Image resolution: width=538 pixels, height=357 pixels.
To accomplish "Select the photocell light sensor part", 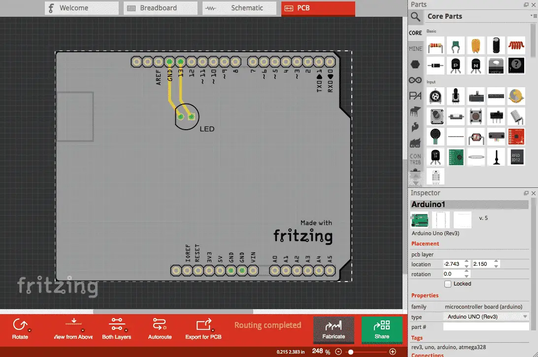I will click(476, 137).
